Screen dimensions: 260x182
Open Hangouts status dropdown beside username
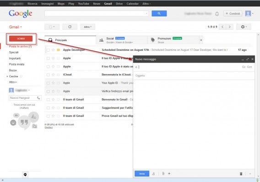29,90
